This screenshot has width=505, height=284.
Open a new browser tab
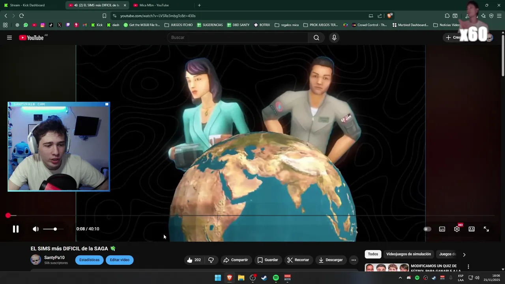(x=199, y=5)
